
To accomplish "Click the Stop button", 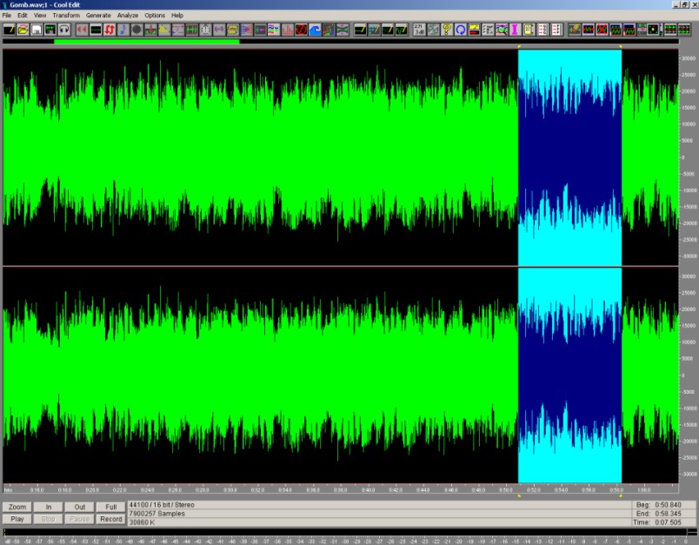I will 49,519.
